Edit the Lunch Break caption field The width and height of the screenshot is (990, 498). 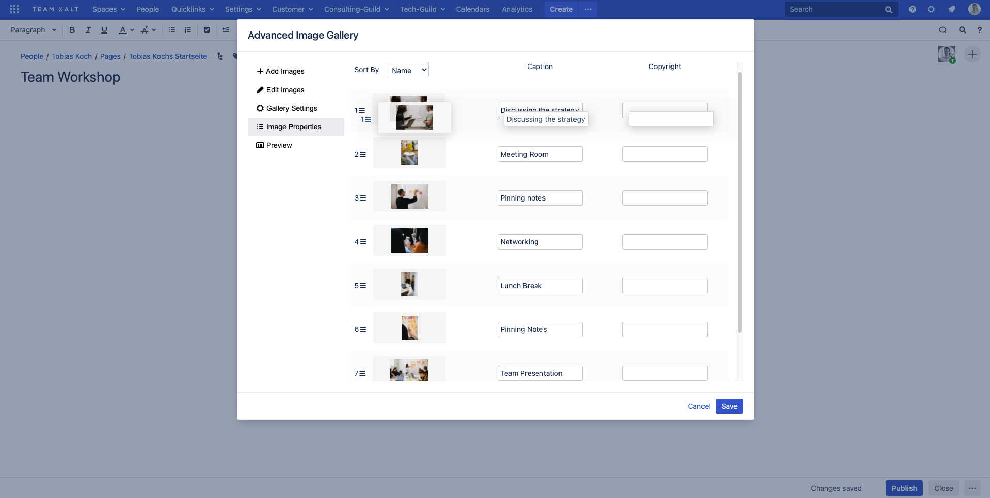[540, 286]
